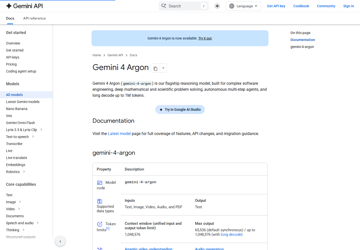Open the Language dropdown
This screenshot has width=360, height=250.
click(243, 6)
